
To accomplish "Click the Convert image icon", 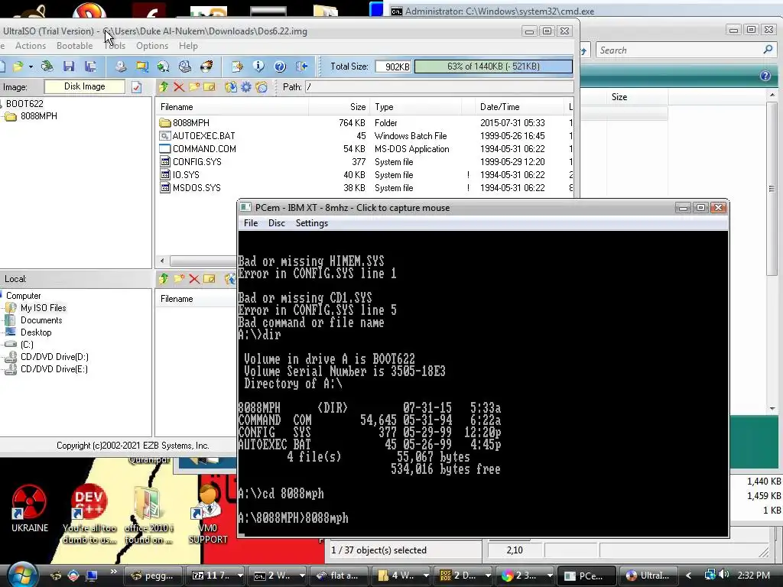I will (x=164, y=66).
